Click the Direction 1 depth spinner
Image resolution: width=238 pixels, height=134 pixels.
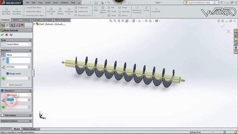(x=29, y=67)
